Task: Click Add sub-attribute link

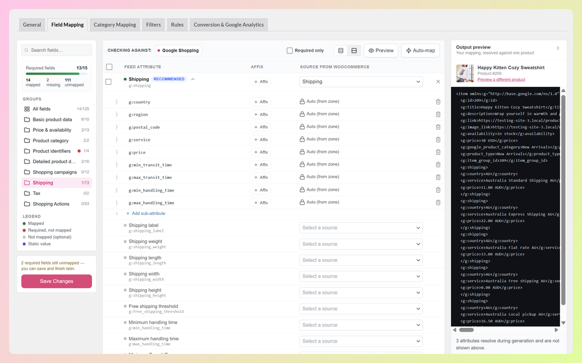Action: coord(145,214)
